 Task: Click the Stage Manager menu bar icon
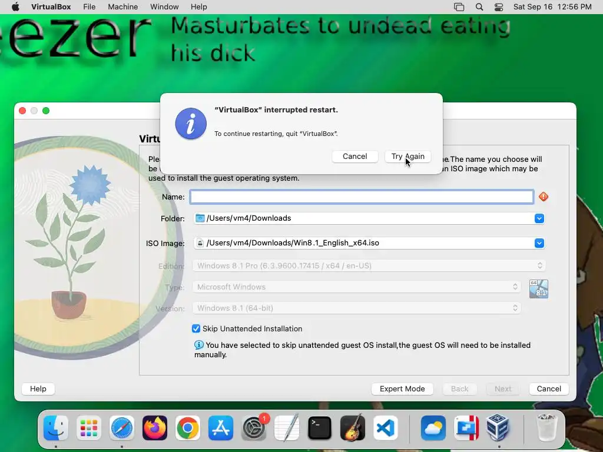pyautogui.click(x=459, y=7)
